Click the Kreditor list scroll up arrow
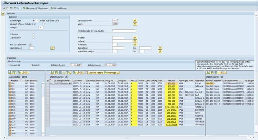 (x=43, y=84)
